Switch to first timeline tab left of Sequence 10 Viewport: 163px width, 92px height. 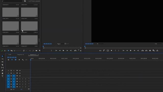[10, 54]
